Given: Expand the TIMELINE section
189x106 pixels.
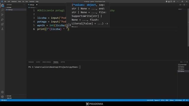Looking at the screenshot, I should 9,98.
